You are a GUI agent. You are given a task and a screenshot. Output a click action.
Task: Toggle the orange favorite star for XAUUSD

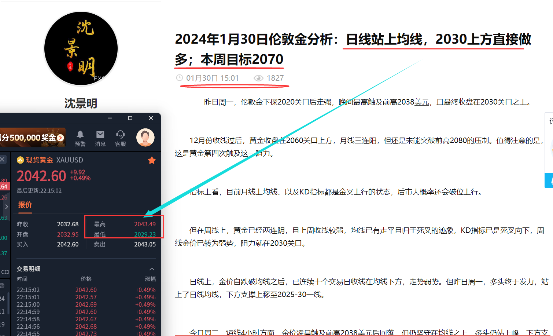pyautogui.click(x=152, y=160)
